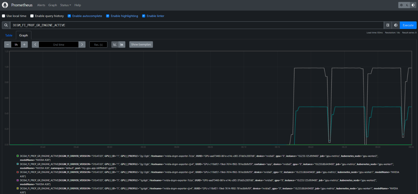Decrease the graph time range
The image size is (418, 194).
(x=8, y=45)
